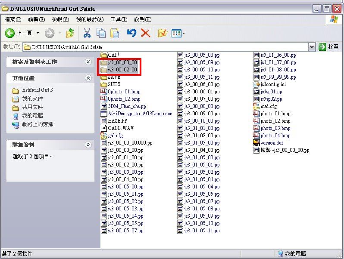Collapse the 詳細資料 panel
344x259 pixels.
tap(88, 145)
